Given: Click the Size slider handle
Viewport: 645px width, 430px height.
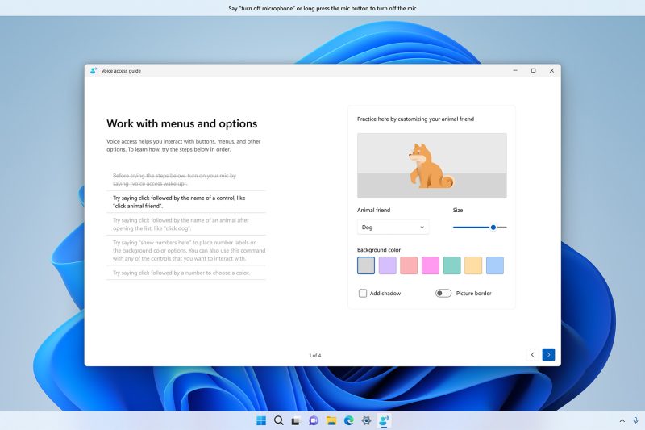Looking at the screenshot, I should coord(493,228).
